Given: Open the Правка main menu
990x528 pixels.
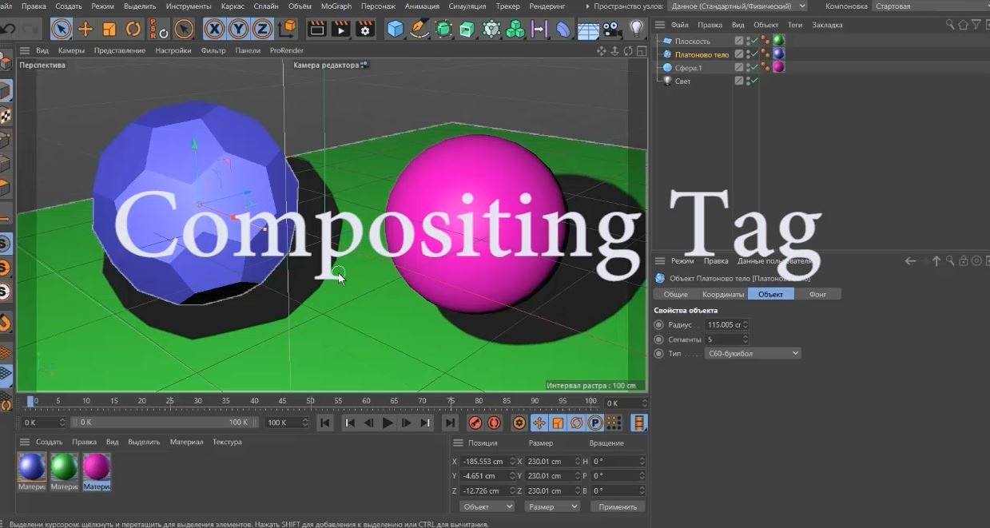Looking at the screenshot, I should point(34,6).
